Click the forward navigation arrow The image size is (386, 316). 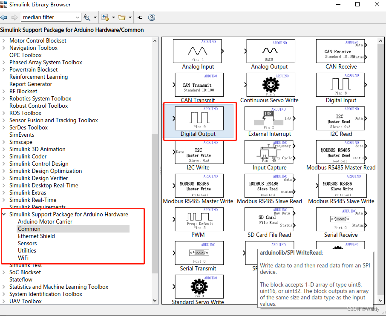(15, 17)
